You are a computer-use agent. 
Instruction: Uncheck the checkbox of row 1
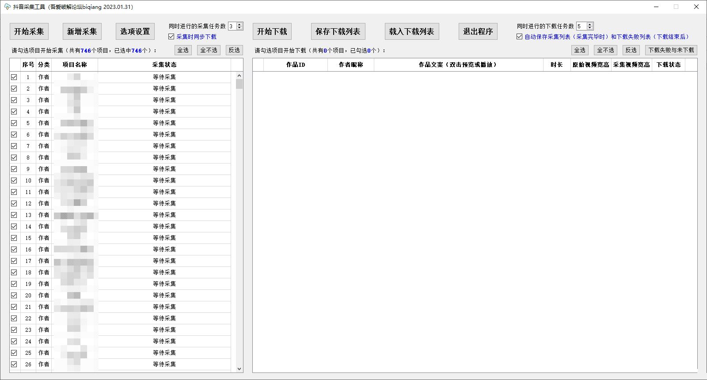[14, 77]
